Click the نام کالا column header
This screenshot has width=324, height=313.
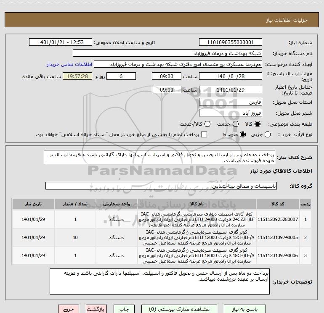pos(197,204)
